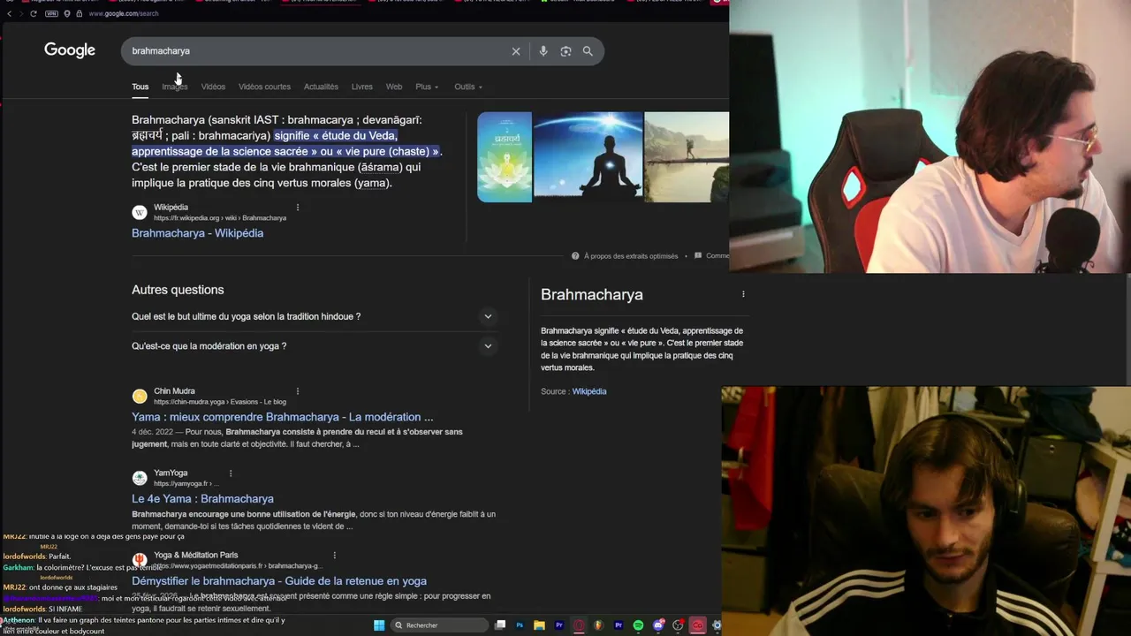Image resolution: width=1131 pixels, height=636 pixels.
Task: Clear the search box with the X icon
Action: point(516,51)
